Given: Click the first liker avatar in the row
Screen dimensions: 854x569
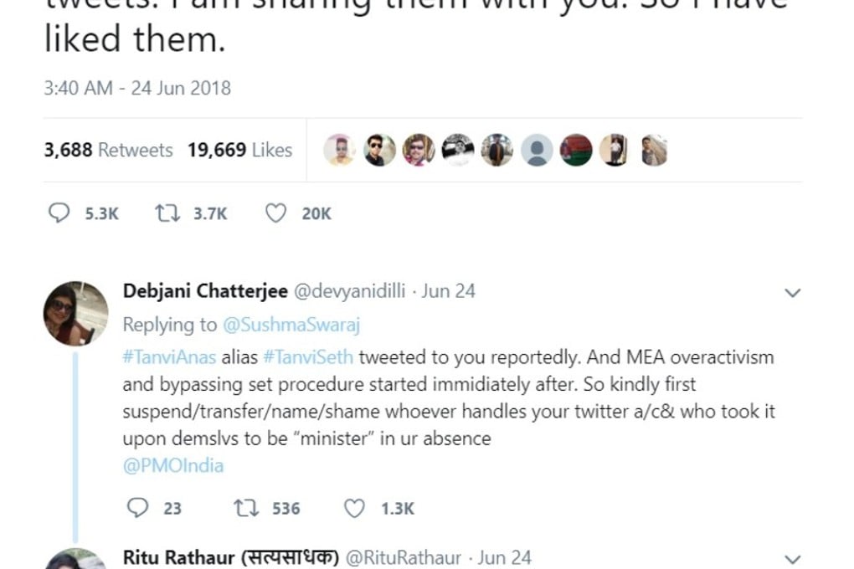Looking at the screenshot, I should point(339,151).
